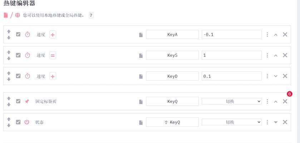
Task: Click the local hotkey file icon in header
Action: click(x=6, y=15)
